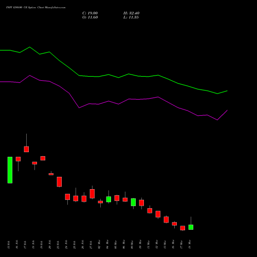This screenshot has height=257, width=257.
Task: Click the '09 Mar' date axis label
Action: (x=132, y=245)
